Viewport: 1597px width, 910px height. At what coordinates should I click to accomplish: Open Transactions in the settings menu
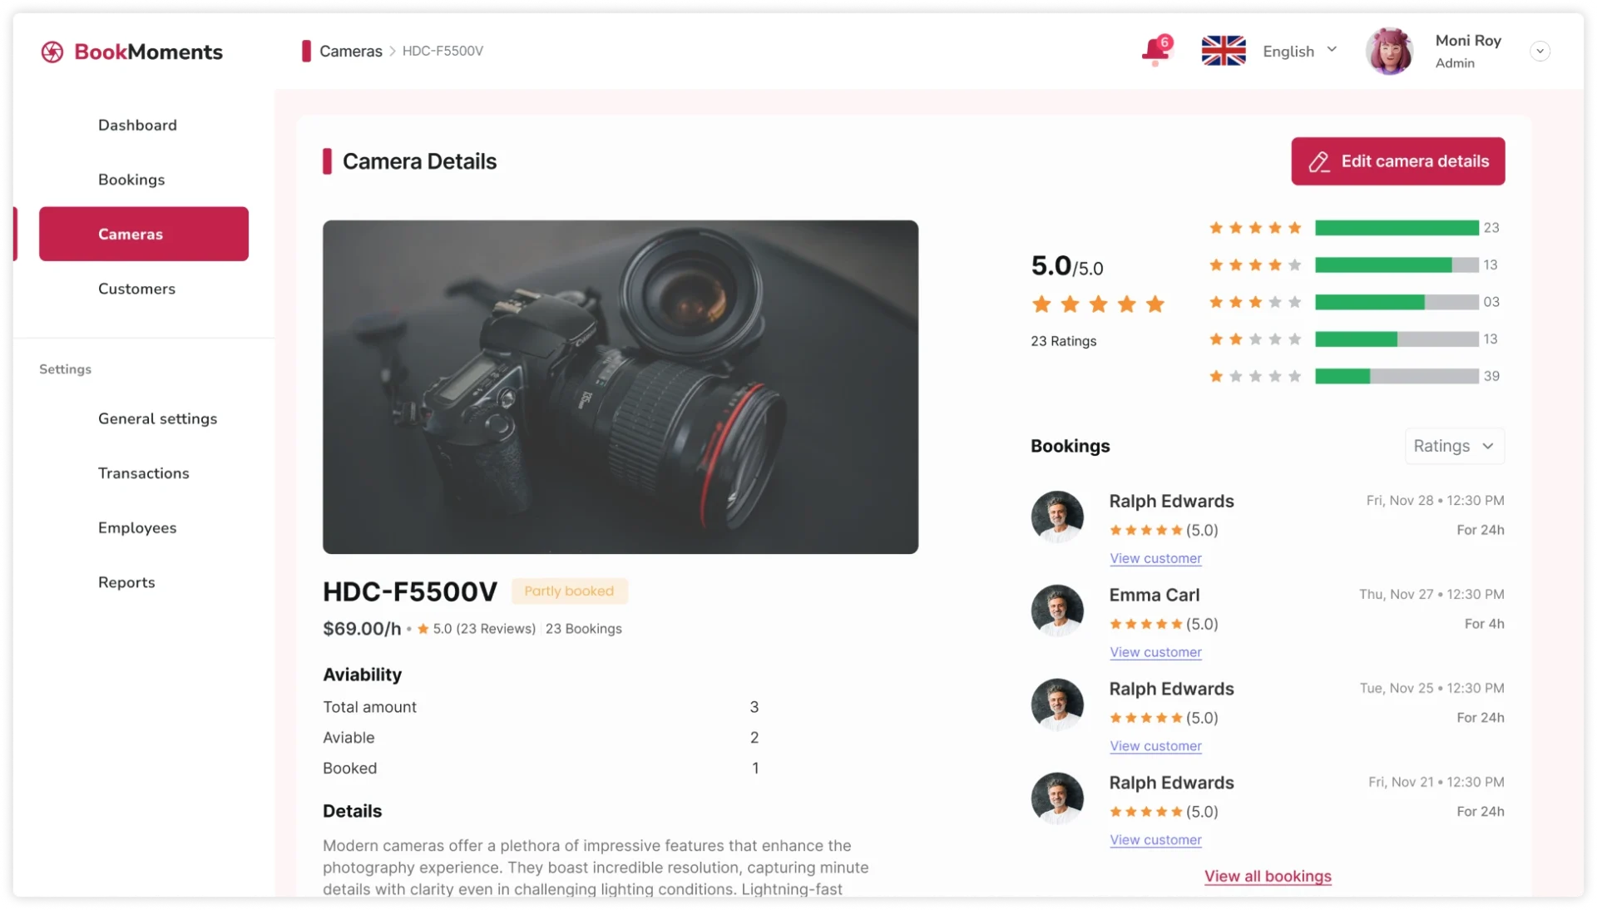(x=143, y=473)
